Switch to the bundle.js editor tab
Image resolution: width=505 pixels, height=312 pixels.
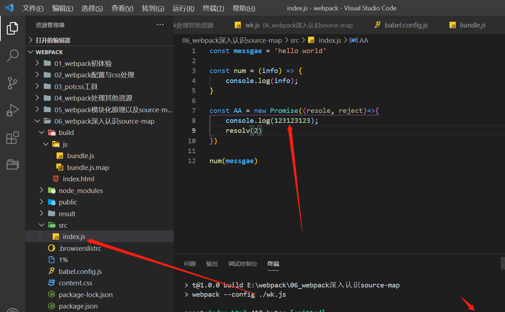pyautogui.click(x=474, y=25)
